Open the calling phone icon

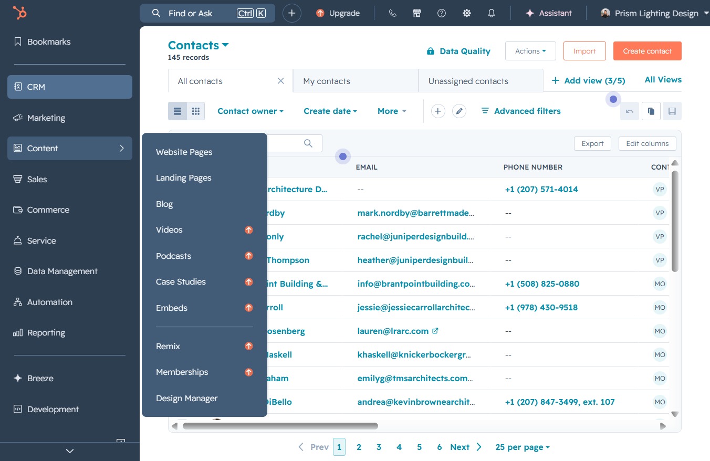tap(392, 13)
